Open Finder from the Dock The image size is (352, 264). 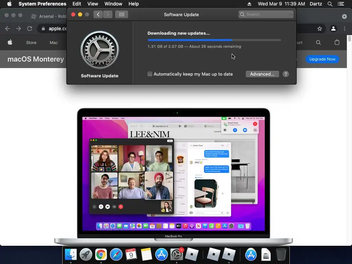tap(71, 254)
